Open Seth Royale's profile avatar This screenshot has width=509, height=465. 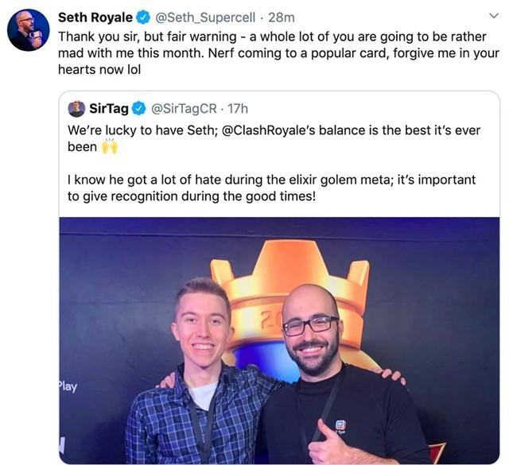coord(29,30)
